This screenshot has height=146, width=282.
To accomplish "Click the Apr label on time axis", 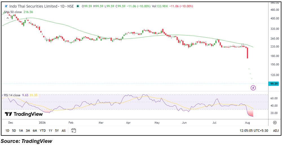I will coord(128,123).
